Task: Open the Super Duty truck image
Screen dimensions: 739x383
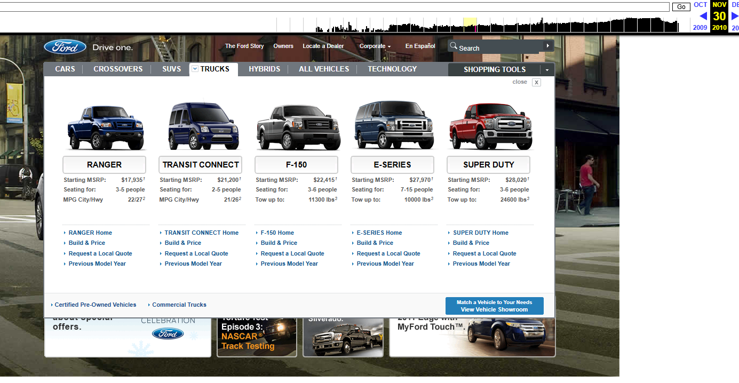Action: point(491,127)
